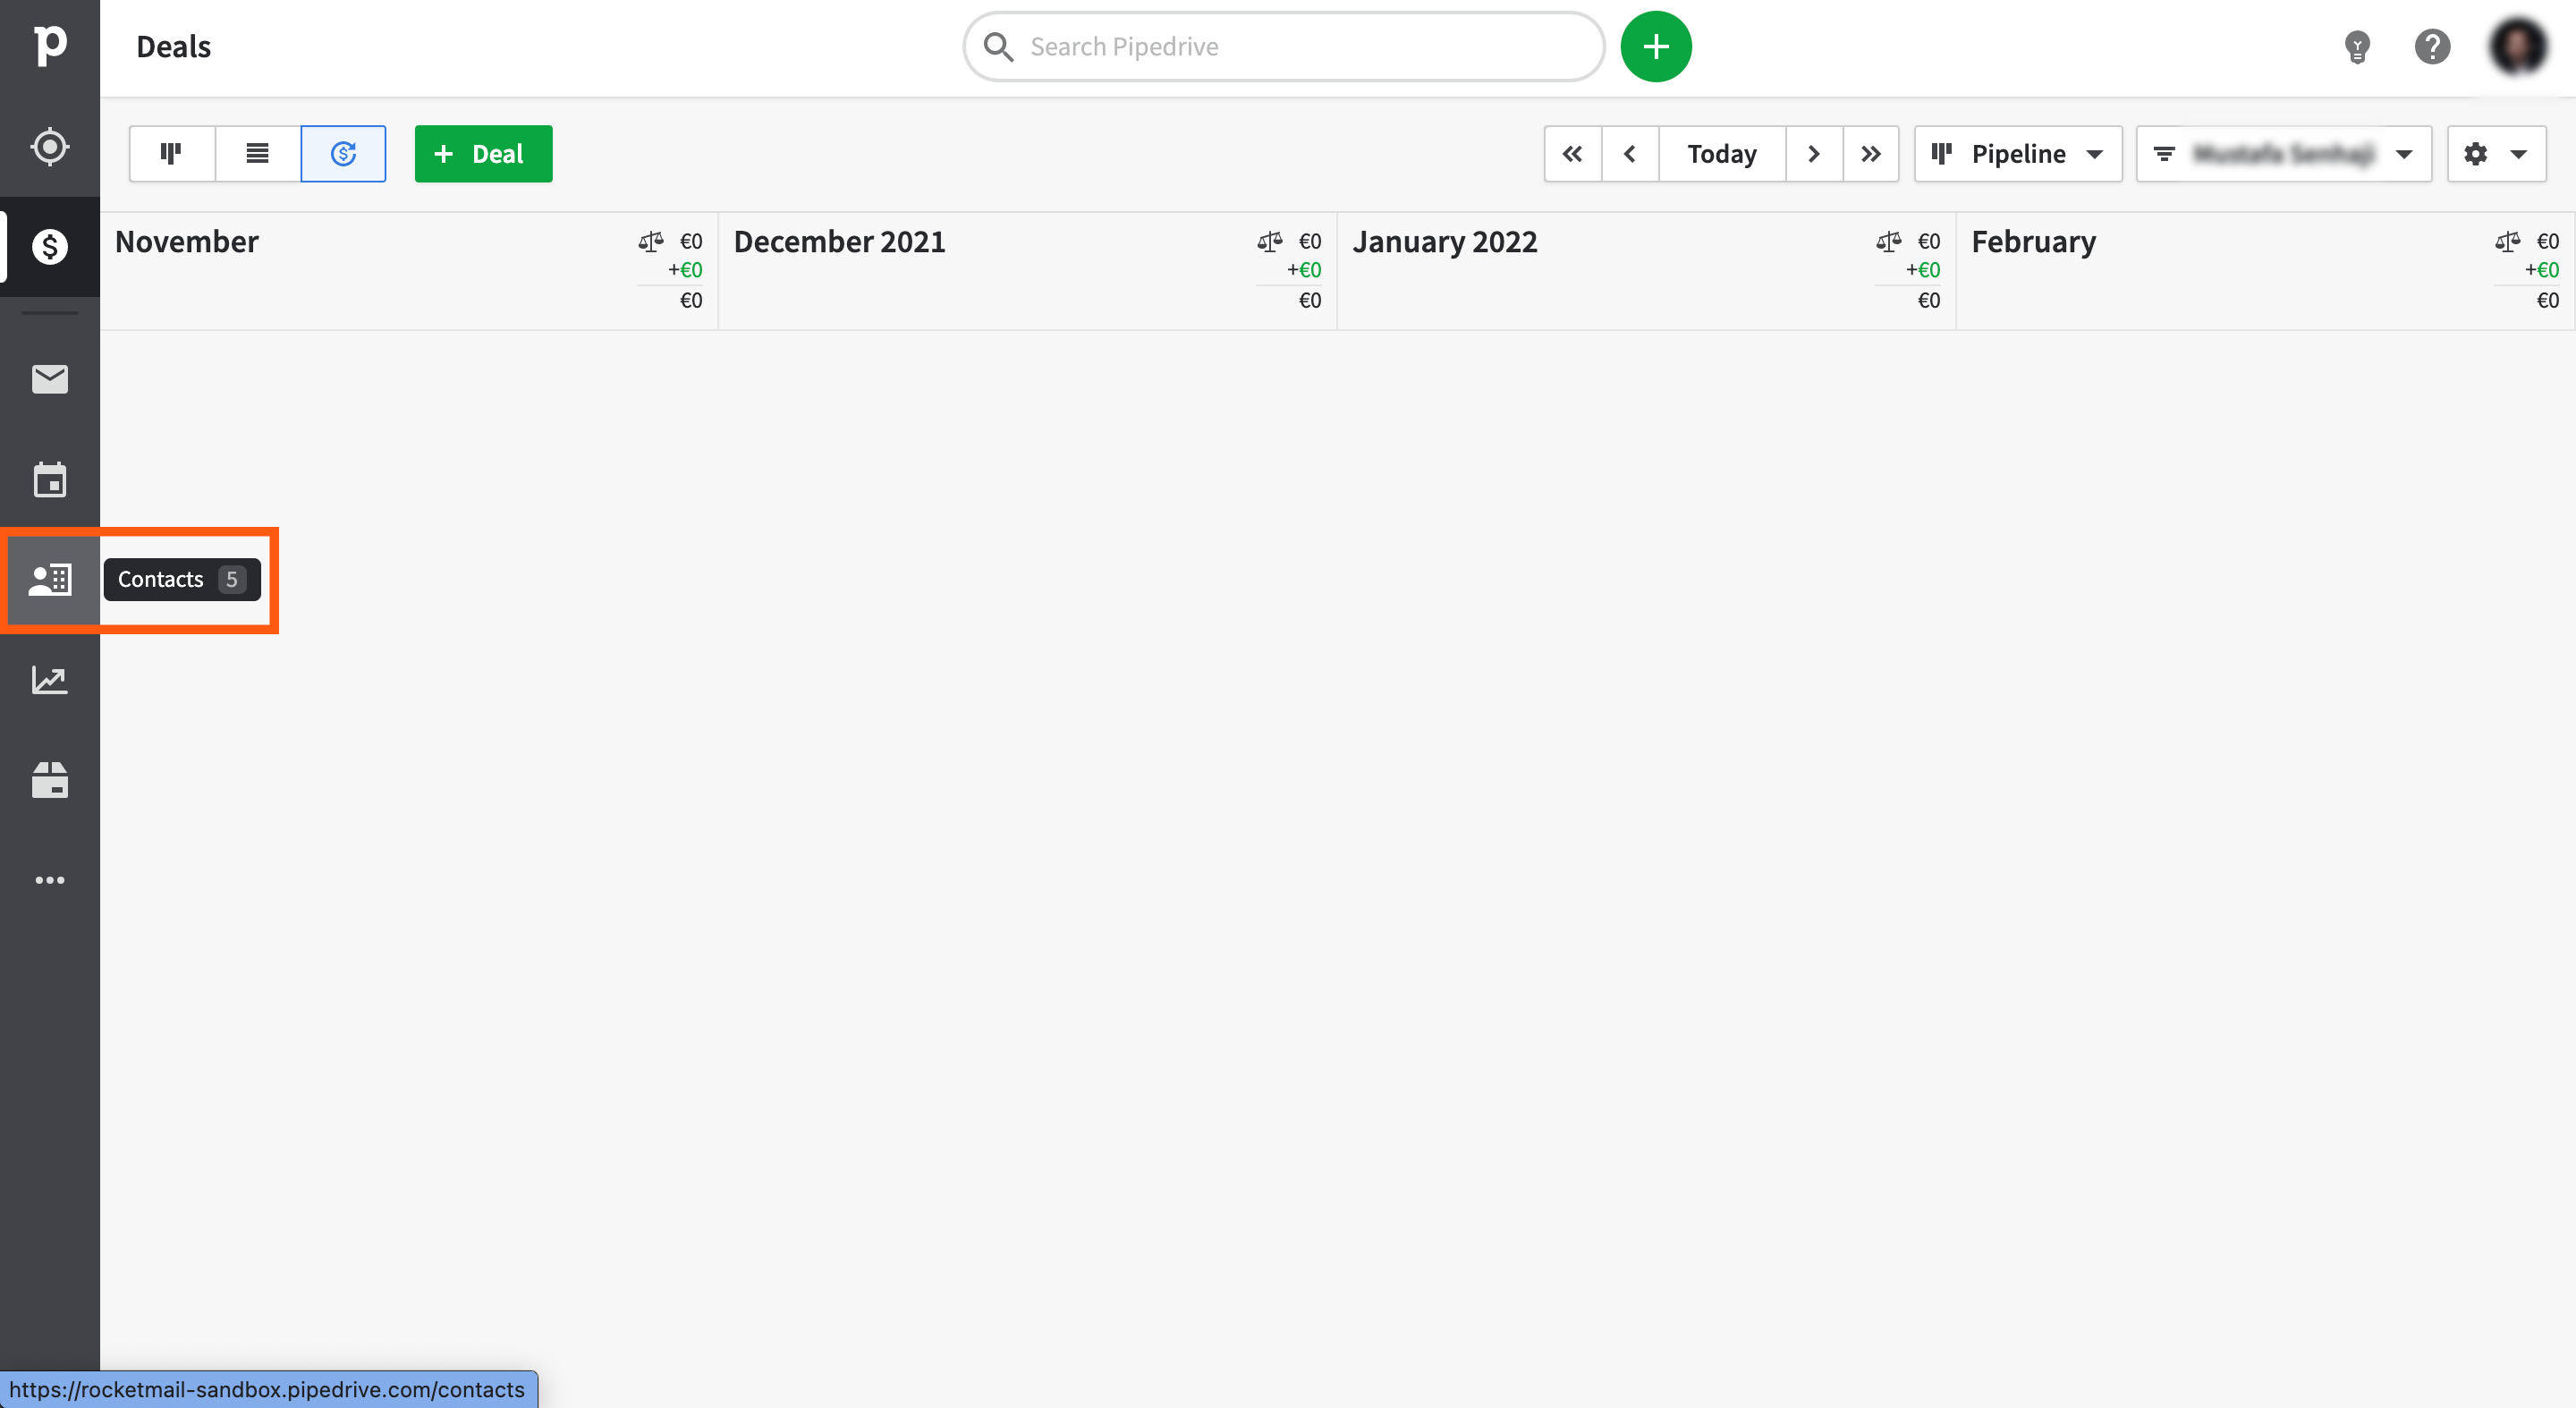Click the More options ellipsis icon
The height and width of the screenshot is (1408, 2576).
(x=50, y=881)
